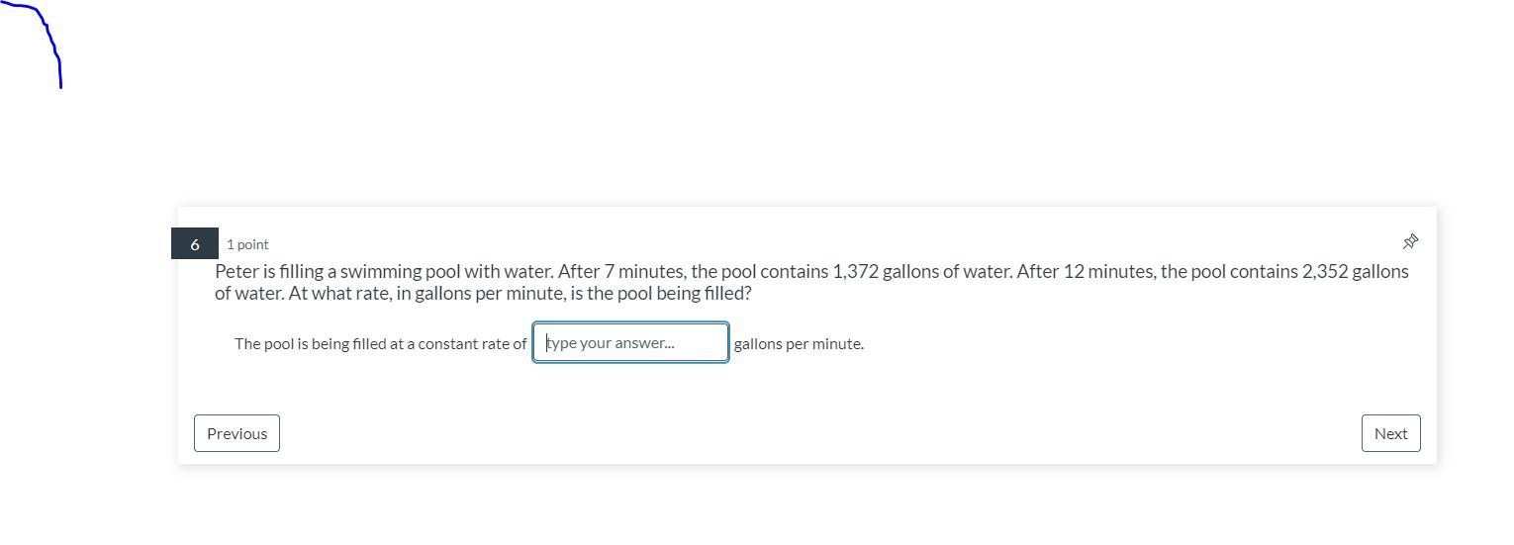Click the name 'Peter' in the question
The image size is (1514, 545).
(x=237, y=271)
